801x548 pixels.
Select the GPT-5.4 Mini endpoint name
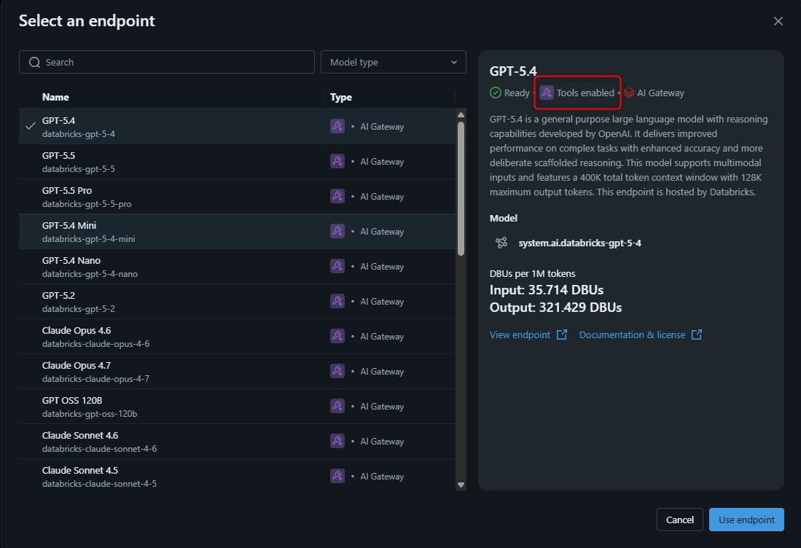pos(69,225)
